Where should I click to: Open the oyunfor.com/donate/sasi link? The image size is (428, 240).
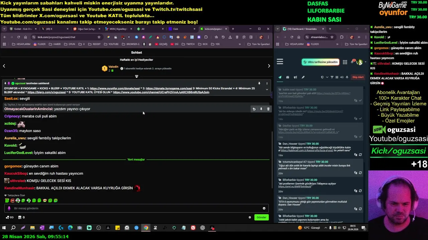(115, 88)
